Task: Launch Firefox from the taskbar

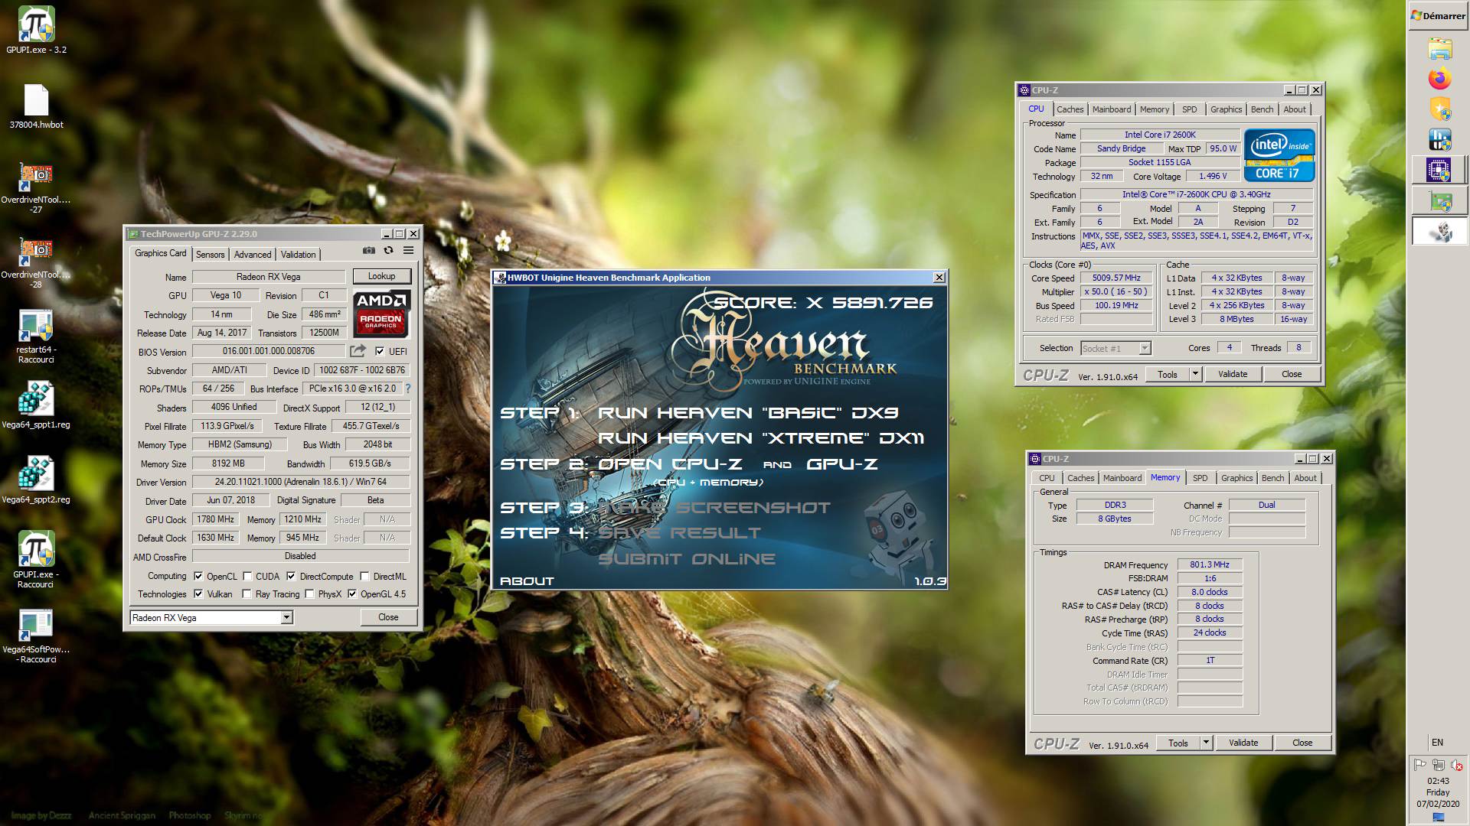Action: tap(1439, 79)
